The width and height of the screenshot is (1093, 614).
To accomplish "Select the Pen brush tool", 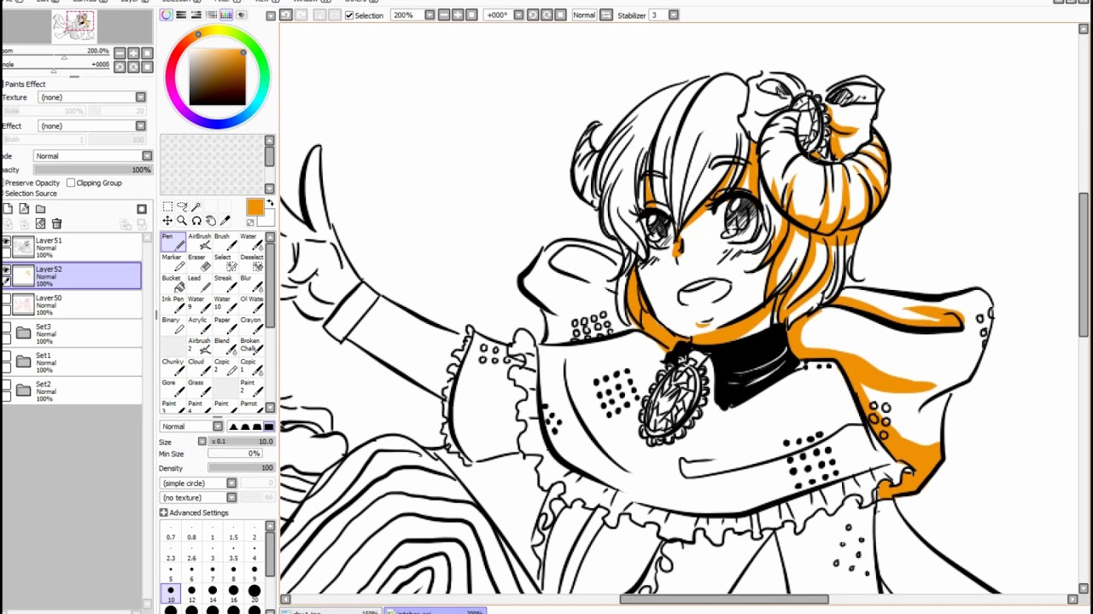I will (173, 241).
